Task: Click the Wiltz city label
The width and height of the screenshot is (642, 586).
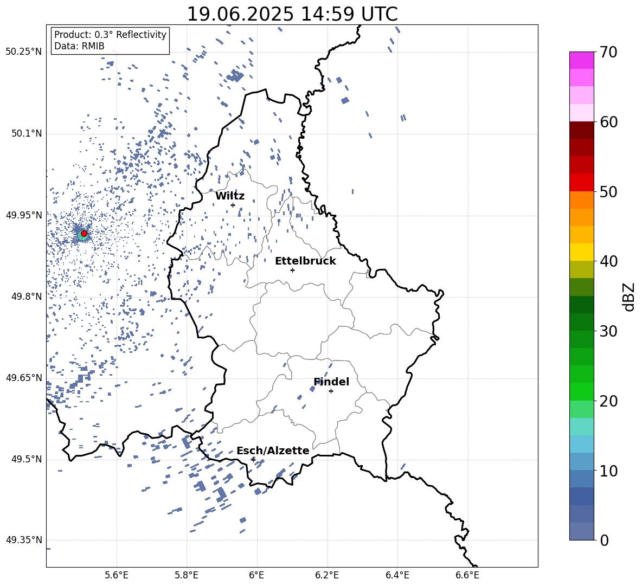Action: pos(230,196)
